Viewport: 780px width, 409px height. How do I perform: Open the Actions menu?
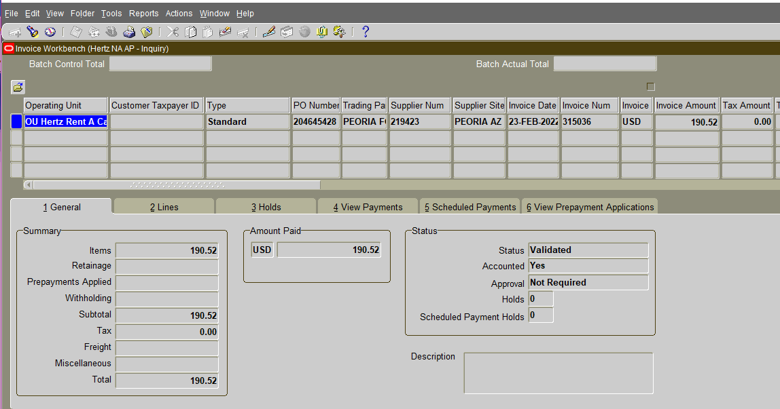pyautogui.click(x=179, y=13)
